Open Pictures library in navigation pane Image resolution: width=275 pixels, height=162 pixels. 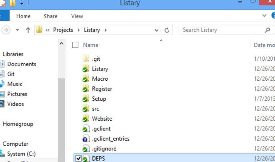click(17, 94)
